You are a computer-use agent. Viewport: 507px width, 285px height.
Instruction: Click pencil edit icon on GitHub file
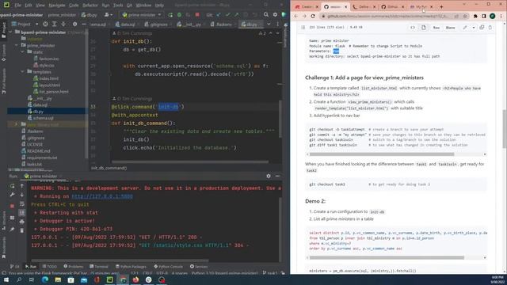click(x=465, y=28)
